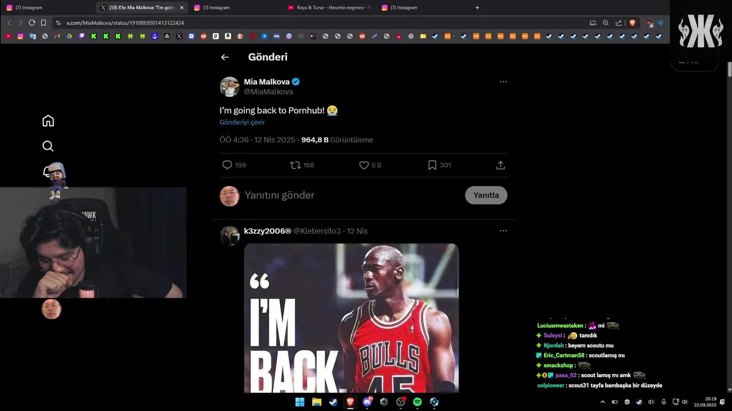Open Windows Start menu

click(300, 402)
